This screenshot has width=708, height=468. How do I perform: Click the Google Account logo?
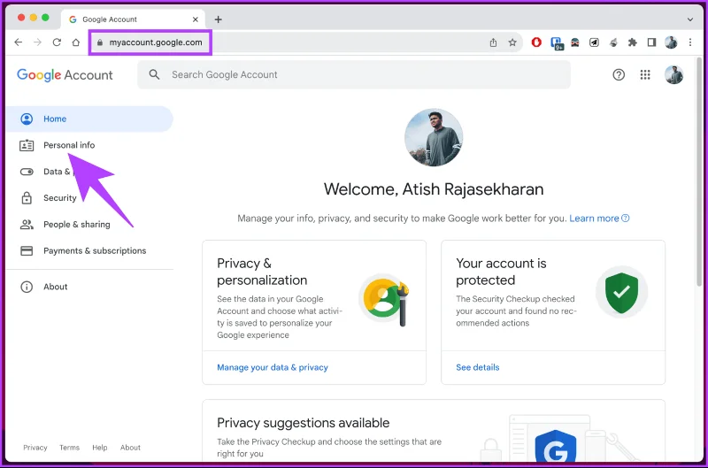65,75
